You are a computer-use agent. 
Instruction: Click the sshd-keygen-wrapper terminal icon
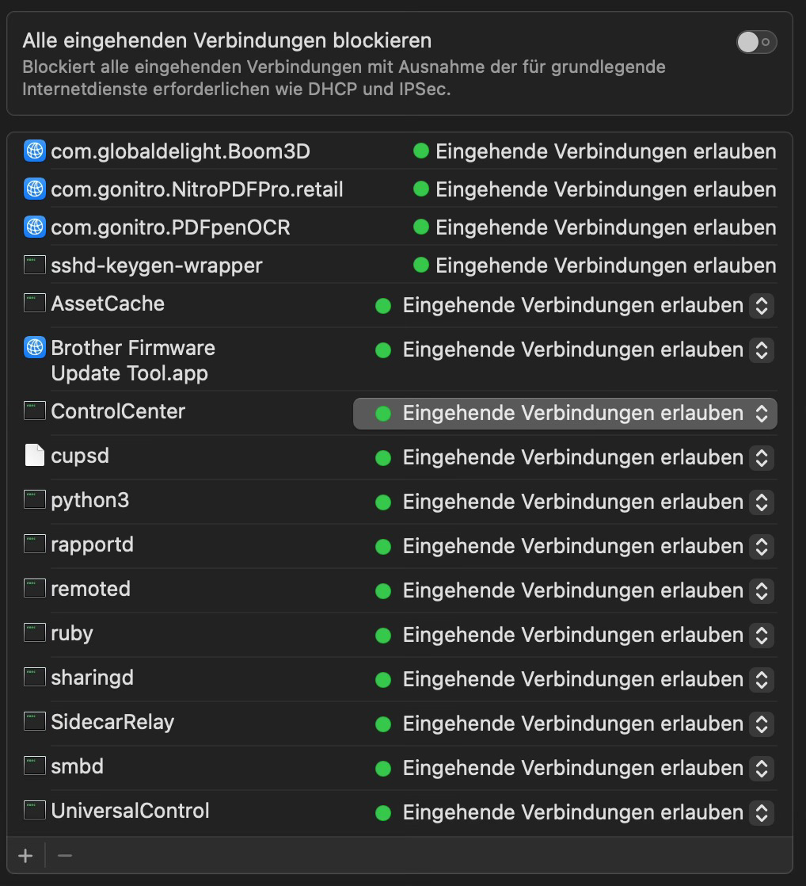click(35, 265)
